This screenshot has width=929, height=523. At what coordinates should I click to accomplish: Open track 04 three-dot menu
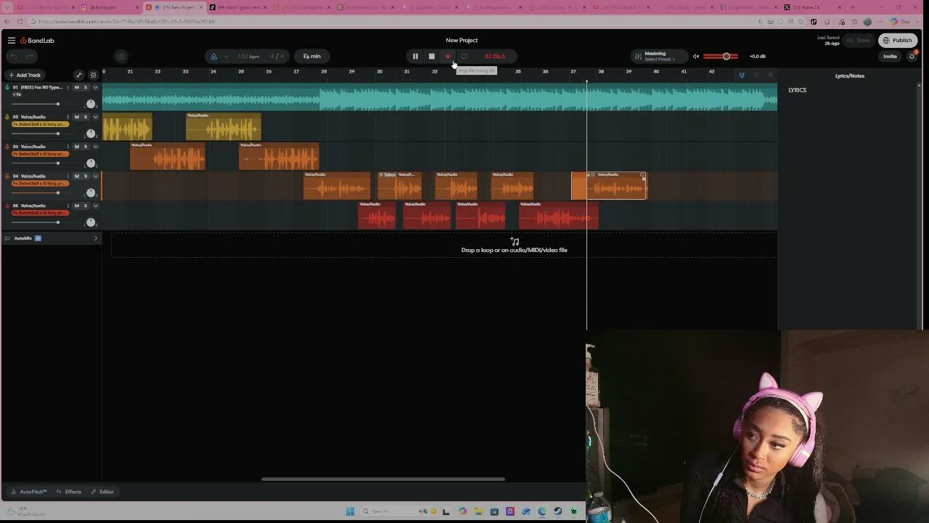(x=67, y=177)
